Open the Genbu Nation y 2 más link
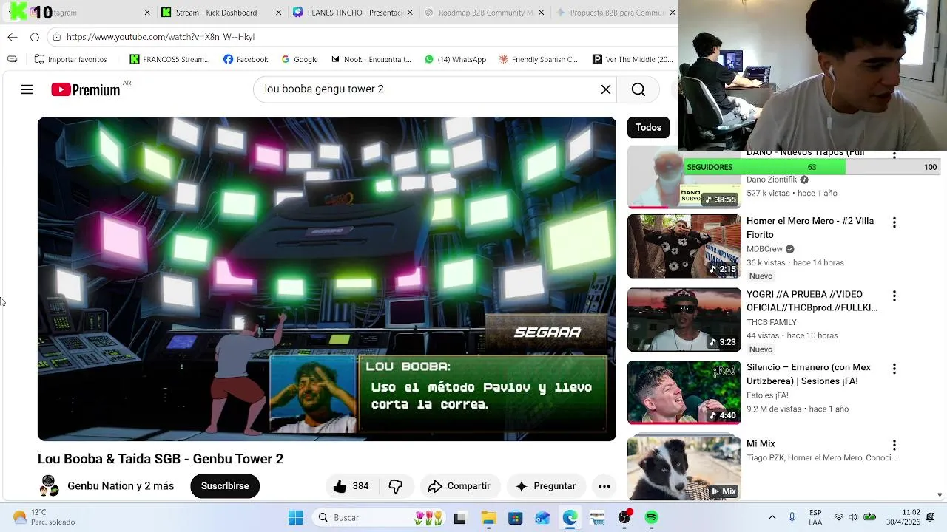This screenshot has width=947, height=532. pos(121,485)
